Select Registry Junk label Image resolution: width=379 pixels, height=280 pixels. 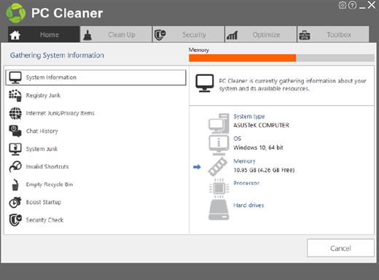43,96
